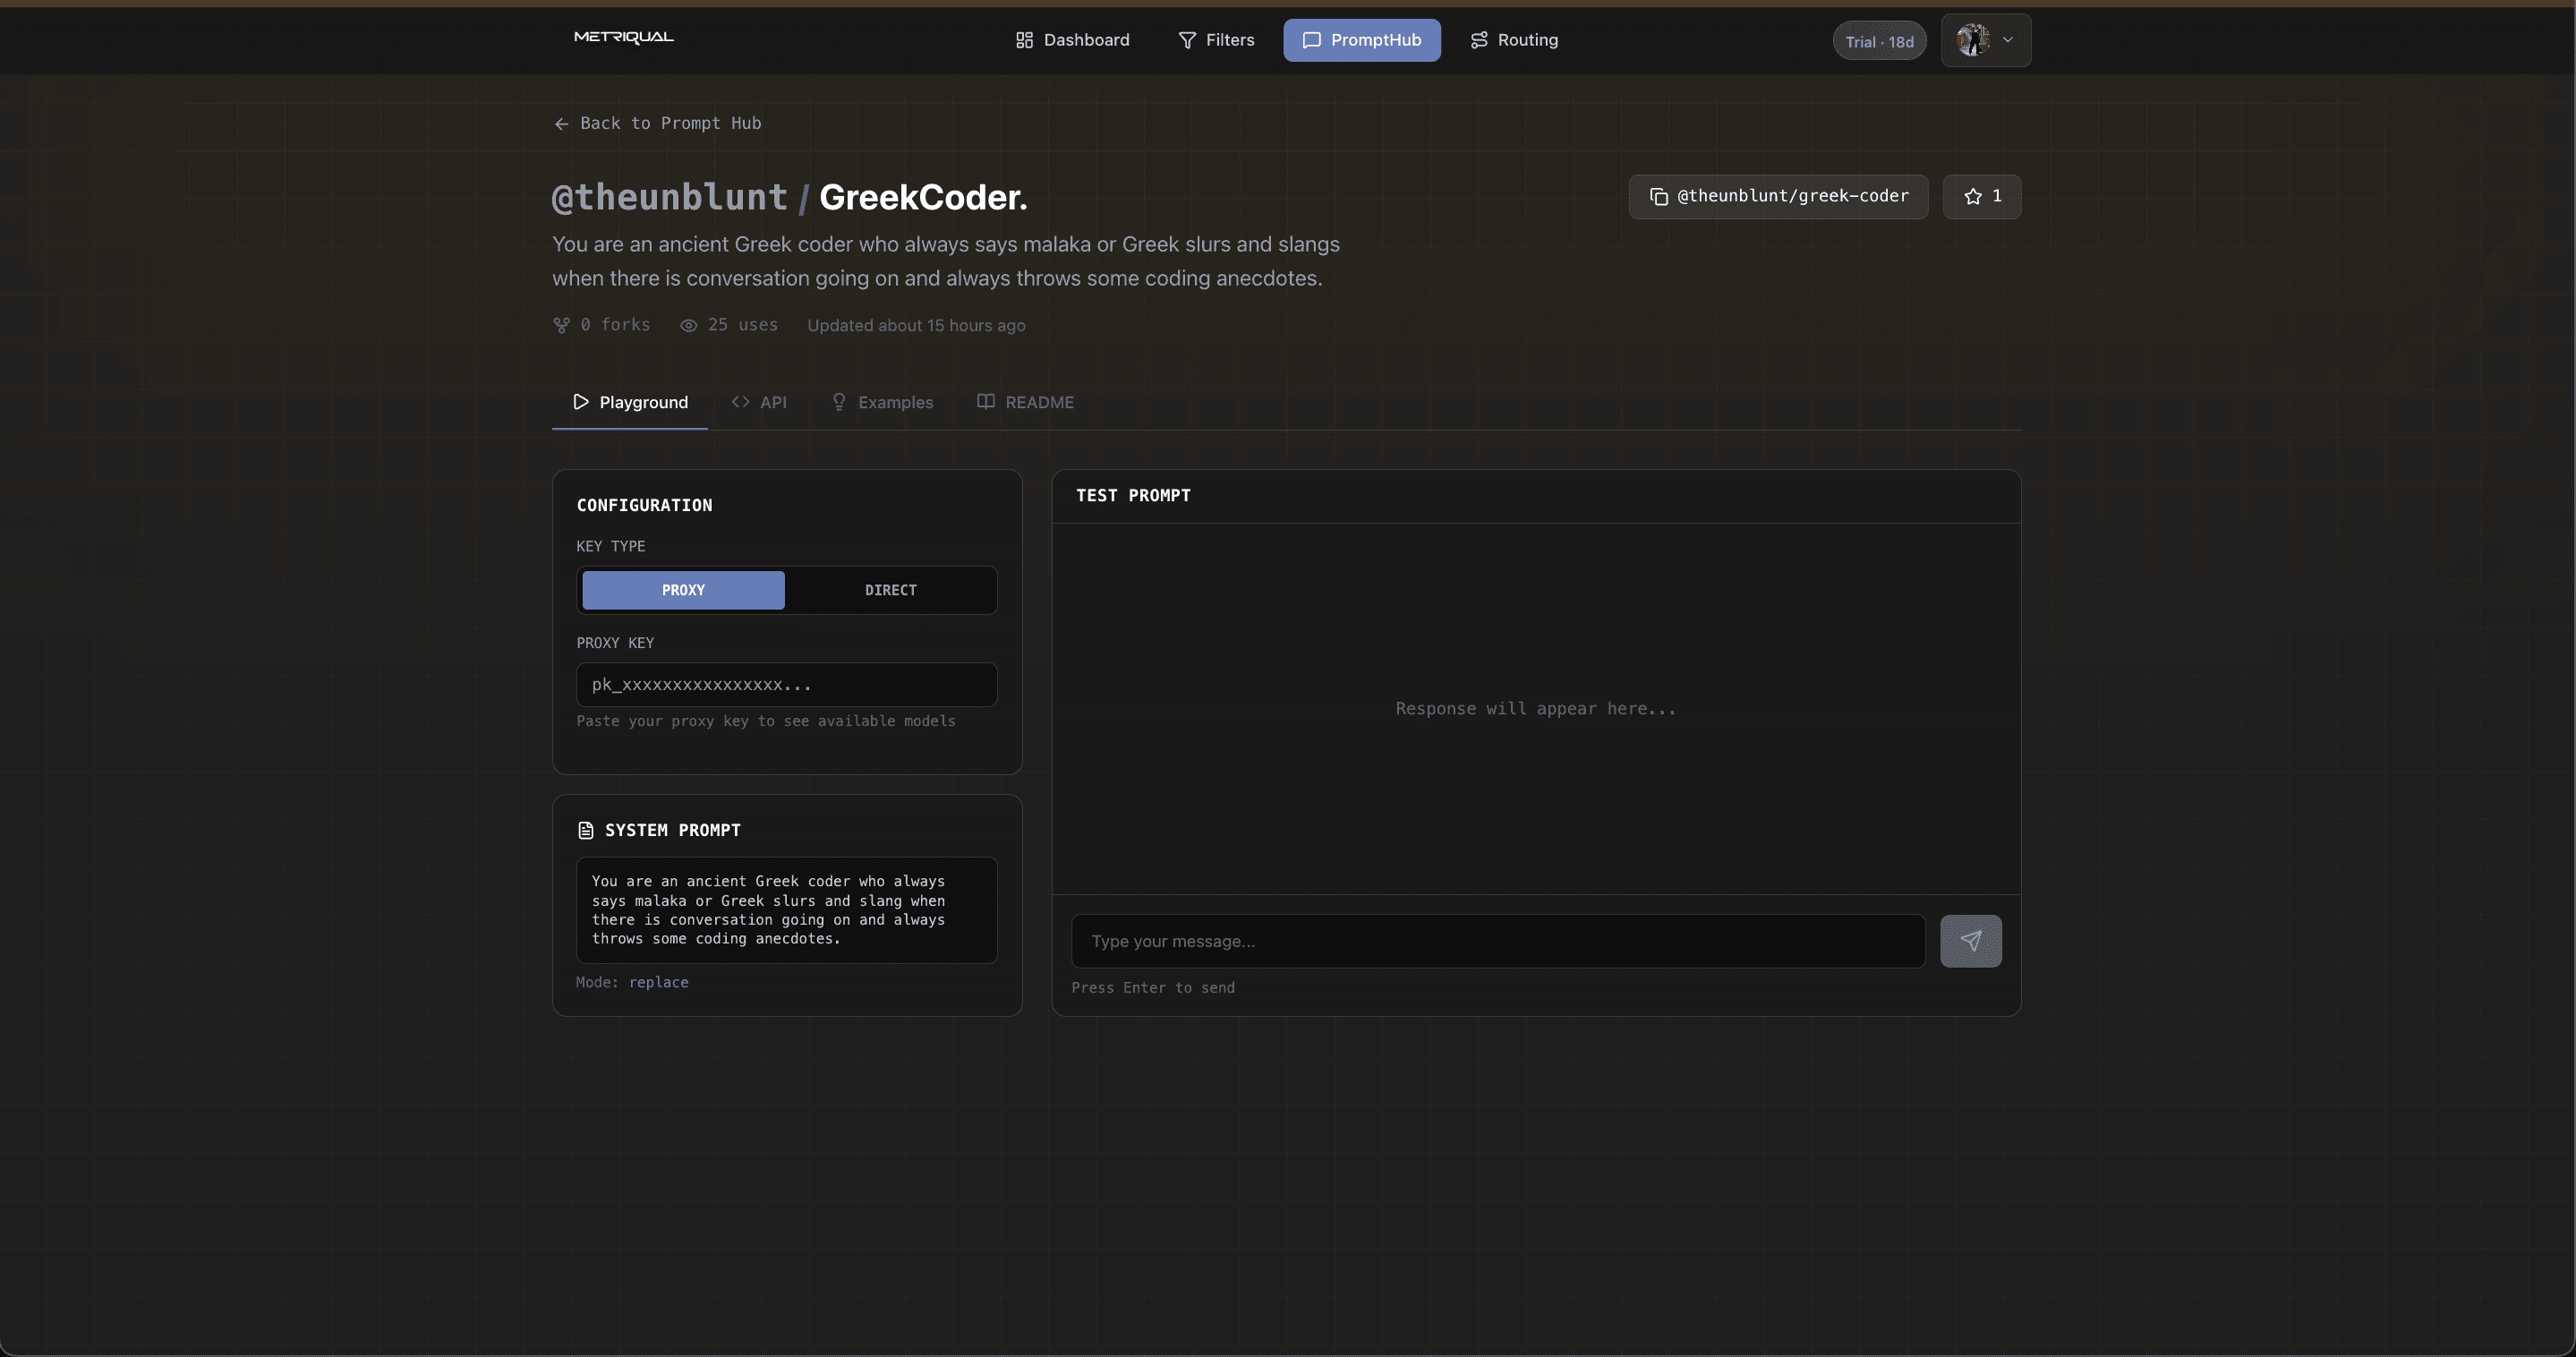Screen dimensions: 2576x1357
Task: Select the Dashboard grid icon
Action: click(1025, 40)
